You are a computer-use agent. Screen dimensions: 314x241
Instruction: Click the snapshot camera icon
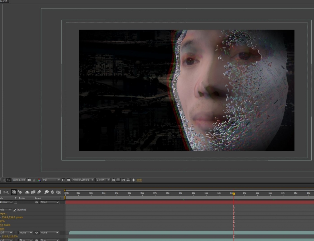[29, 180]
